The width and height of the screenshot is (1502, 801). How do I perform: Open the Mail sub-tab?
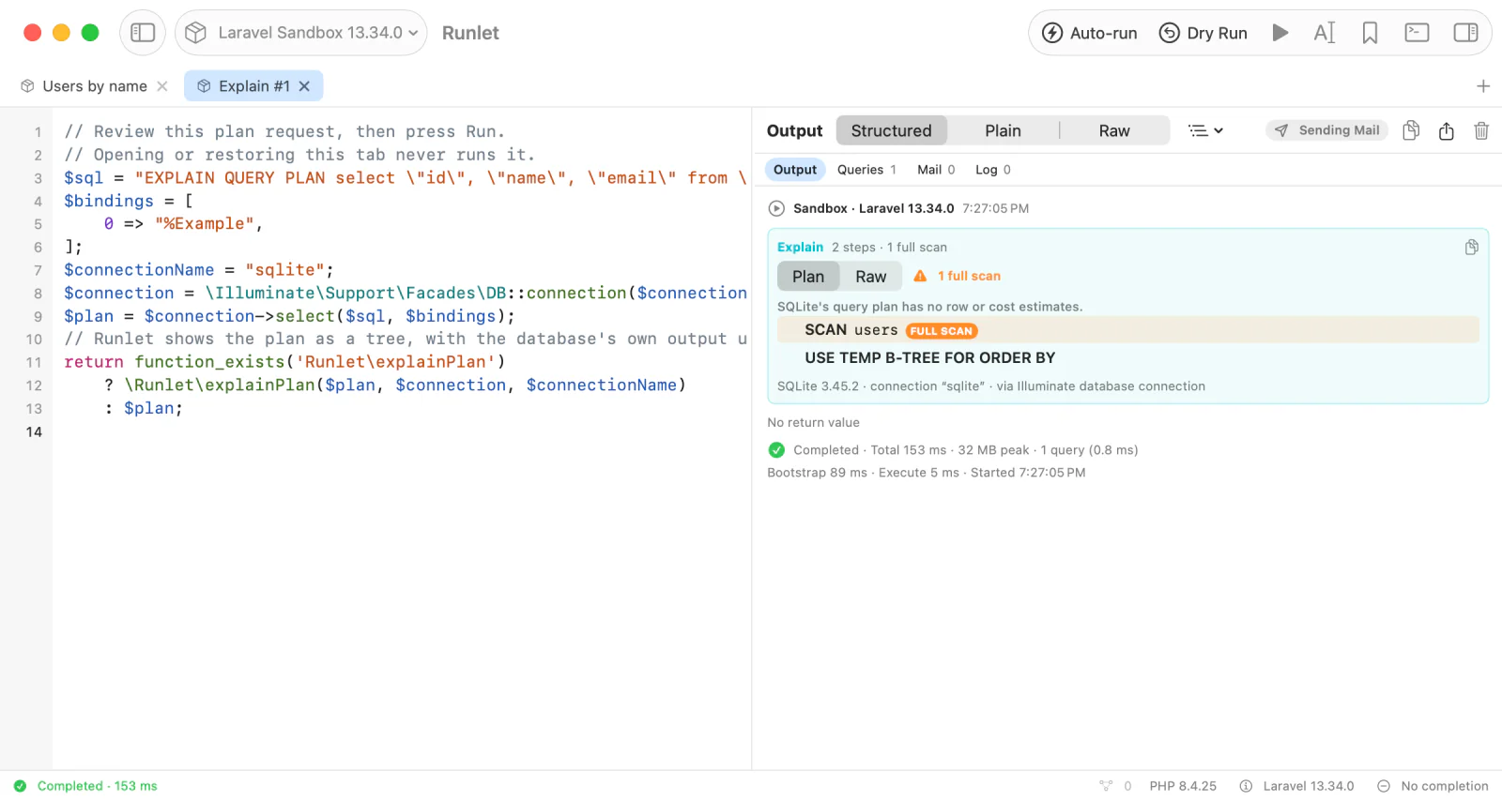[936, 170]
